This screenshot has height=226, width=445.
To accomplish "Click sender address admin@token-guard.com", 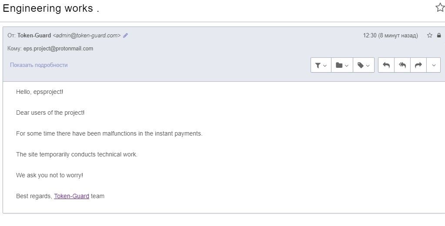I will pyautogui.click(x=87, y=36).
